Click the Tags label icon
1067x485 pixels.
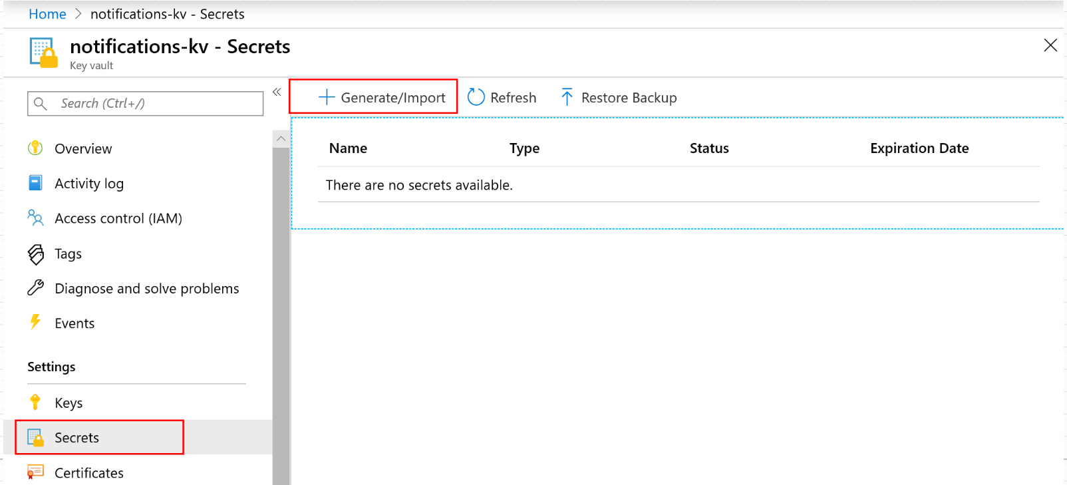click(x=36, y=254)
